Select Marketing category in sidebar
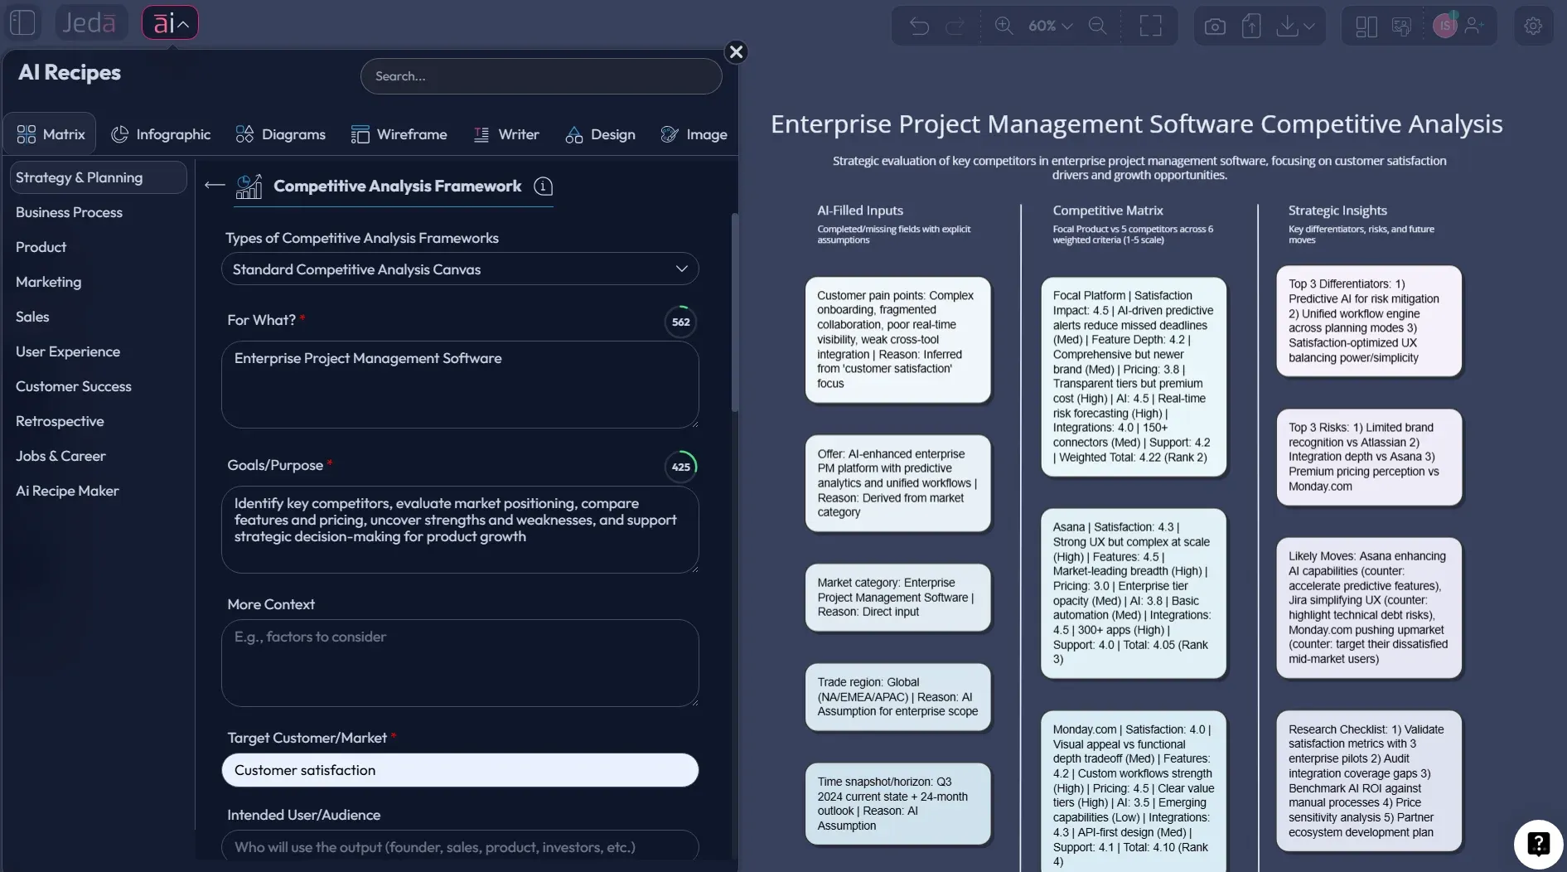Viewport: 1567px width, 872px height. pyautogui.click(x=49, y=282)
